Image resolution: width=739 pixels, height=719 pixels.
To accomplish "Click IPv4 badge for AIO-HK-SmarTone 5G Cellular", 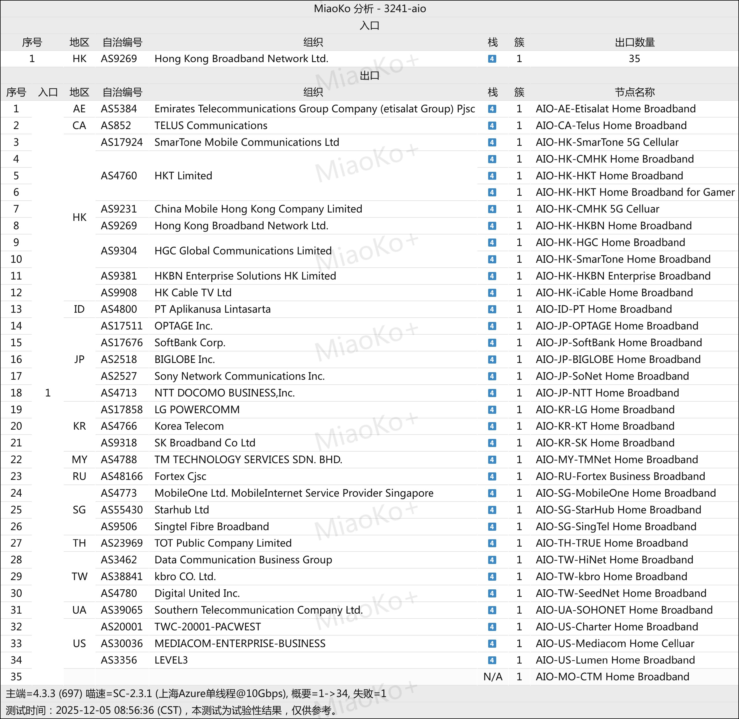I will (492, 142).
